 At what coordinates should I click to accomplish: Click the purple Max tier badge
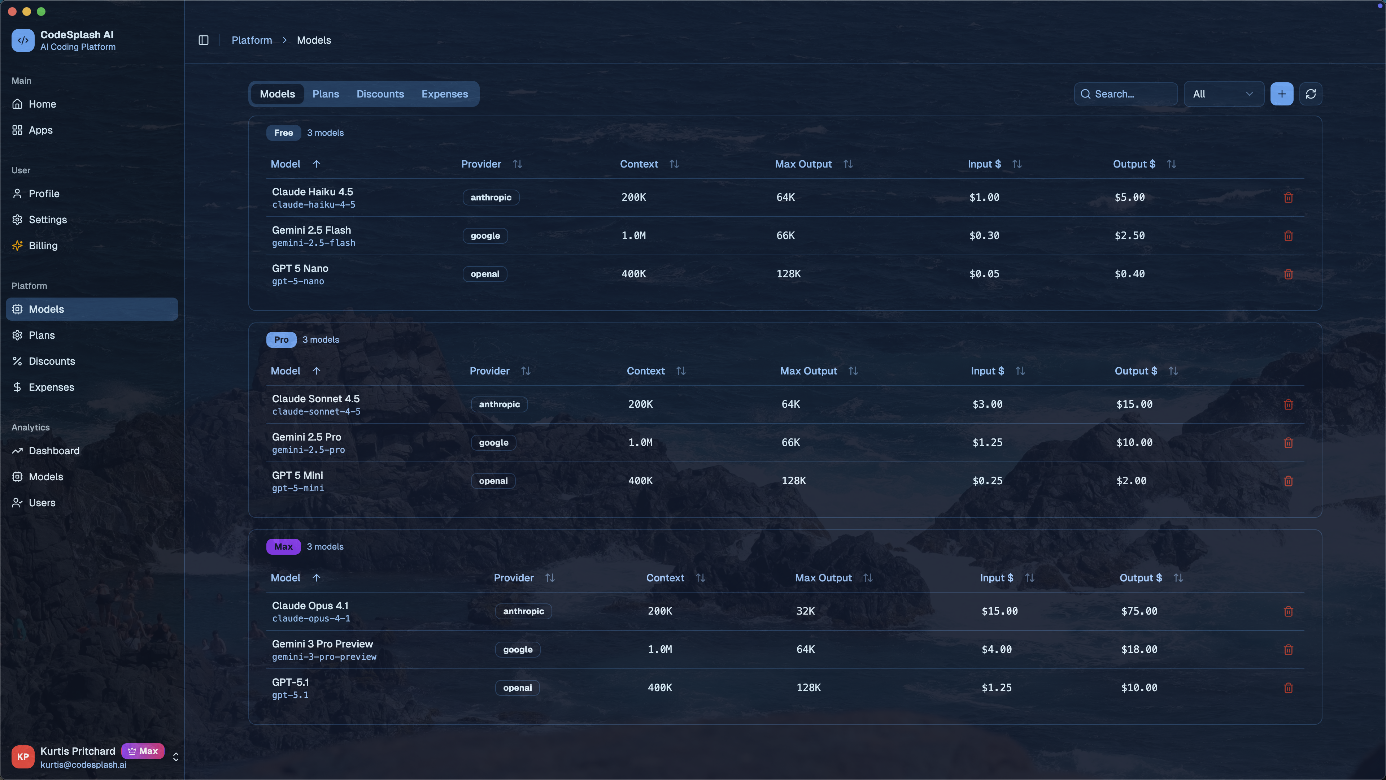(283, 546)
